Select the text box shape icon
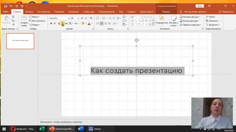 click(133, 17)
